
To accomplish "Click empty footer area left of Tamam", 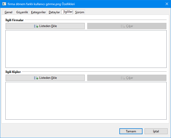I will tap(59, 131).
